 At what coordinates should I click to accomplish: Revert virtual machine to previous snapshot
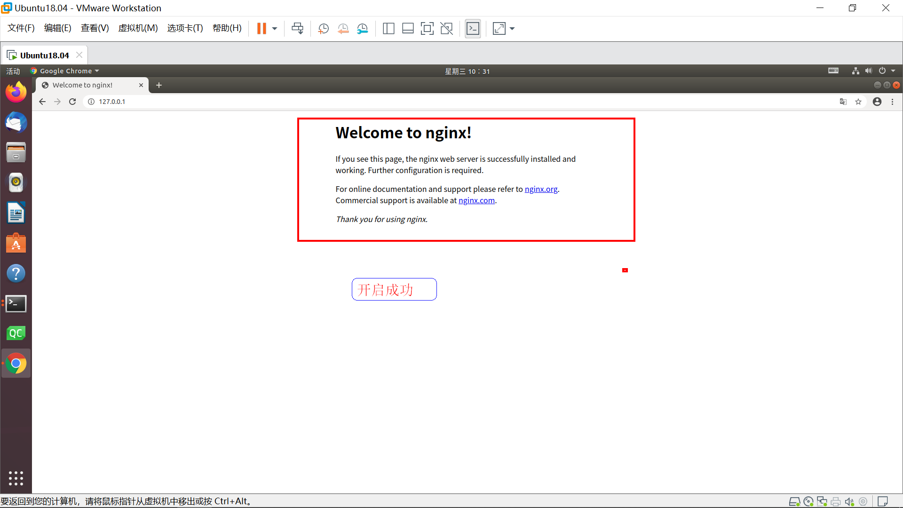coord(343,29)
